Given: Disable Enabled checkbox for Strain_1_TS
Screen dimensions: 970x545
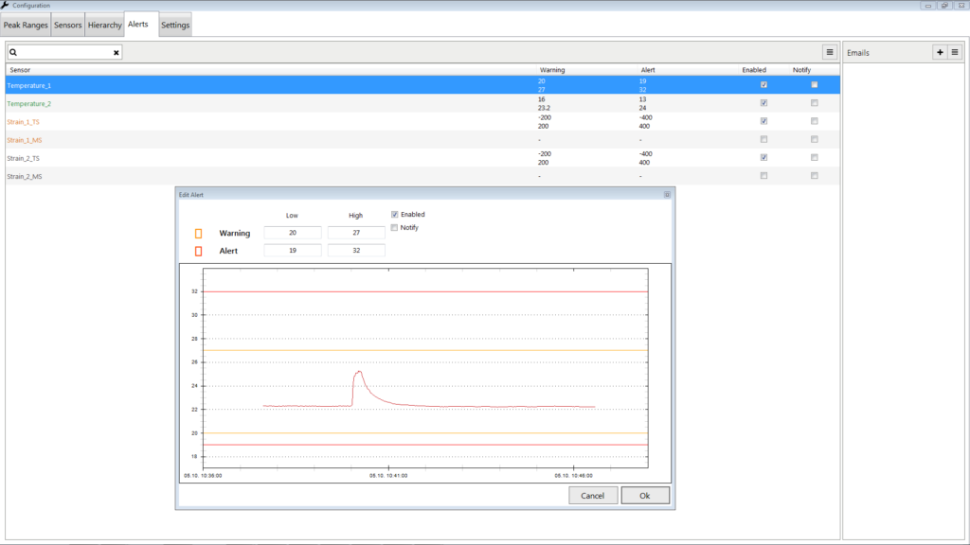Looking at the screenshot, I should (764, 121).
